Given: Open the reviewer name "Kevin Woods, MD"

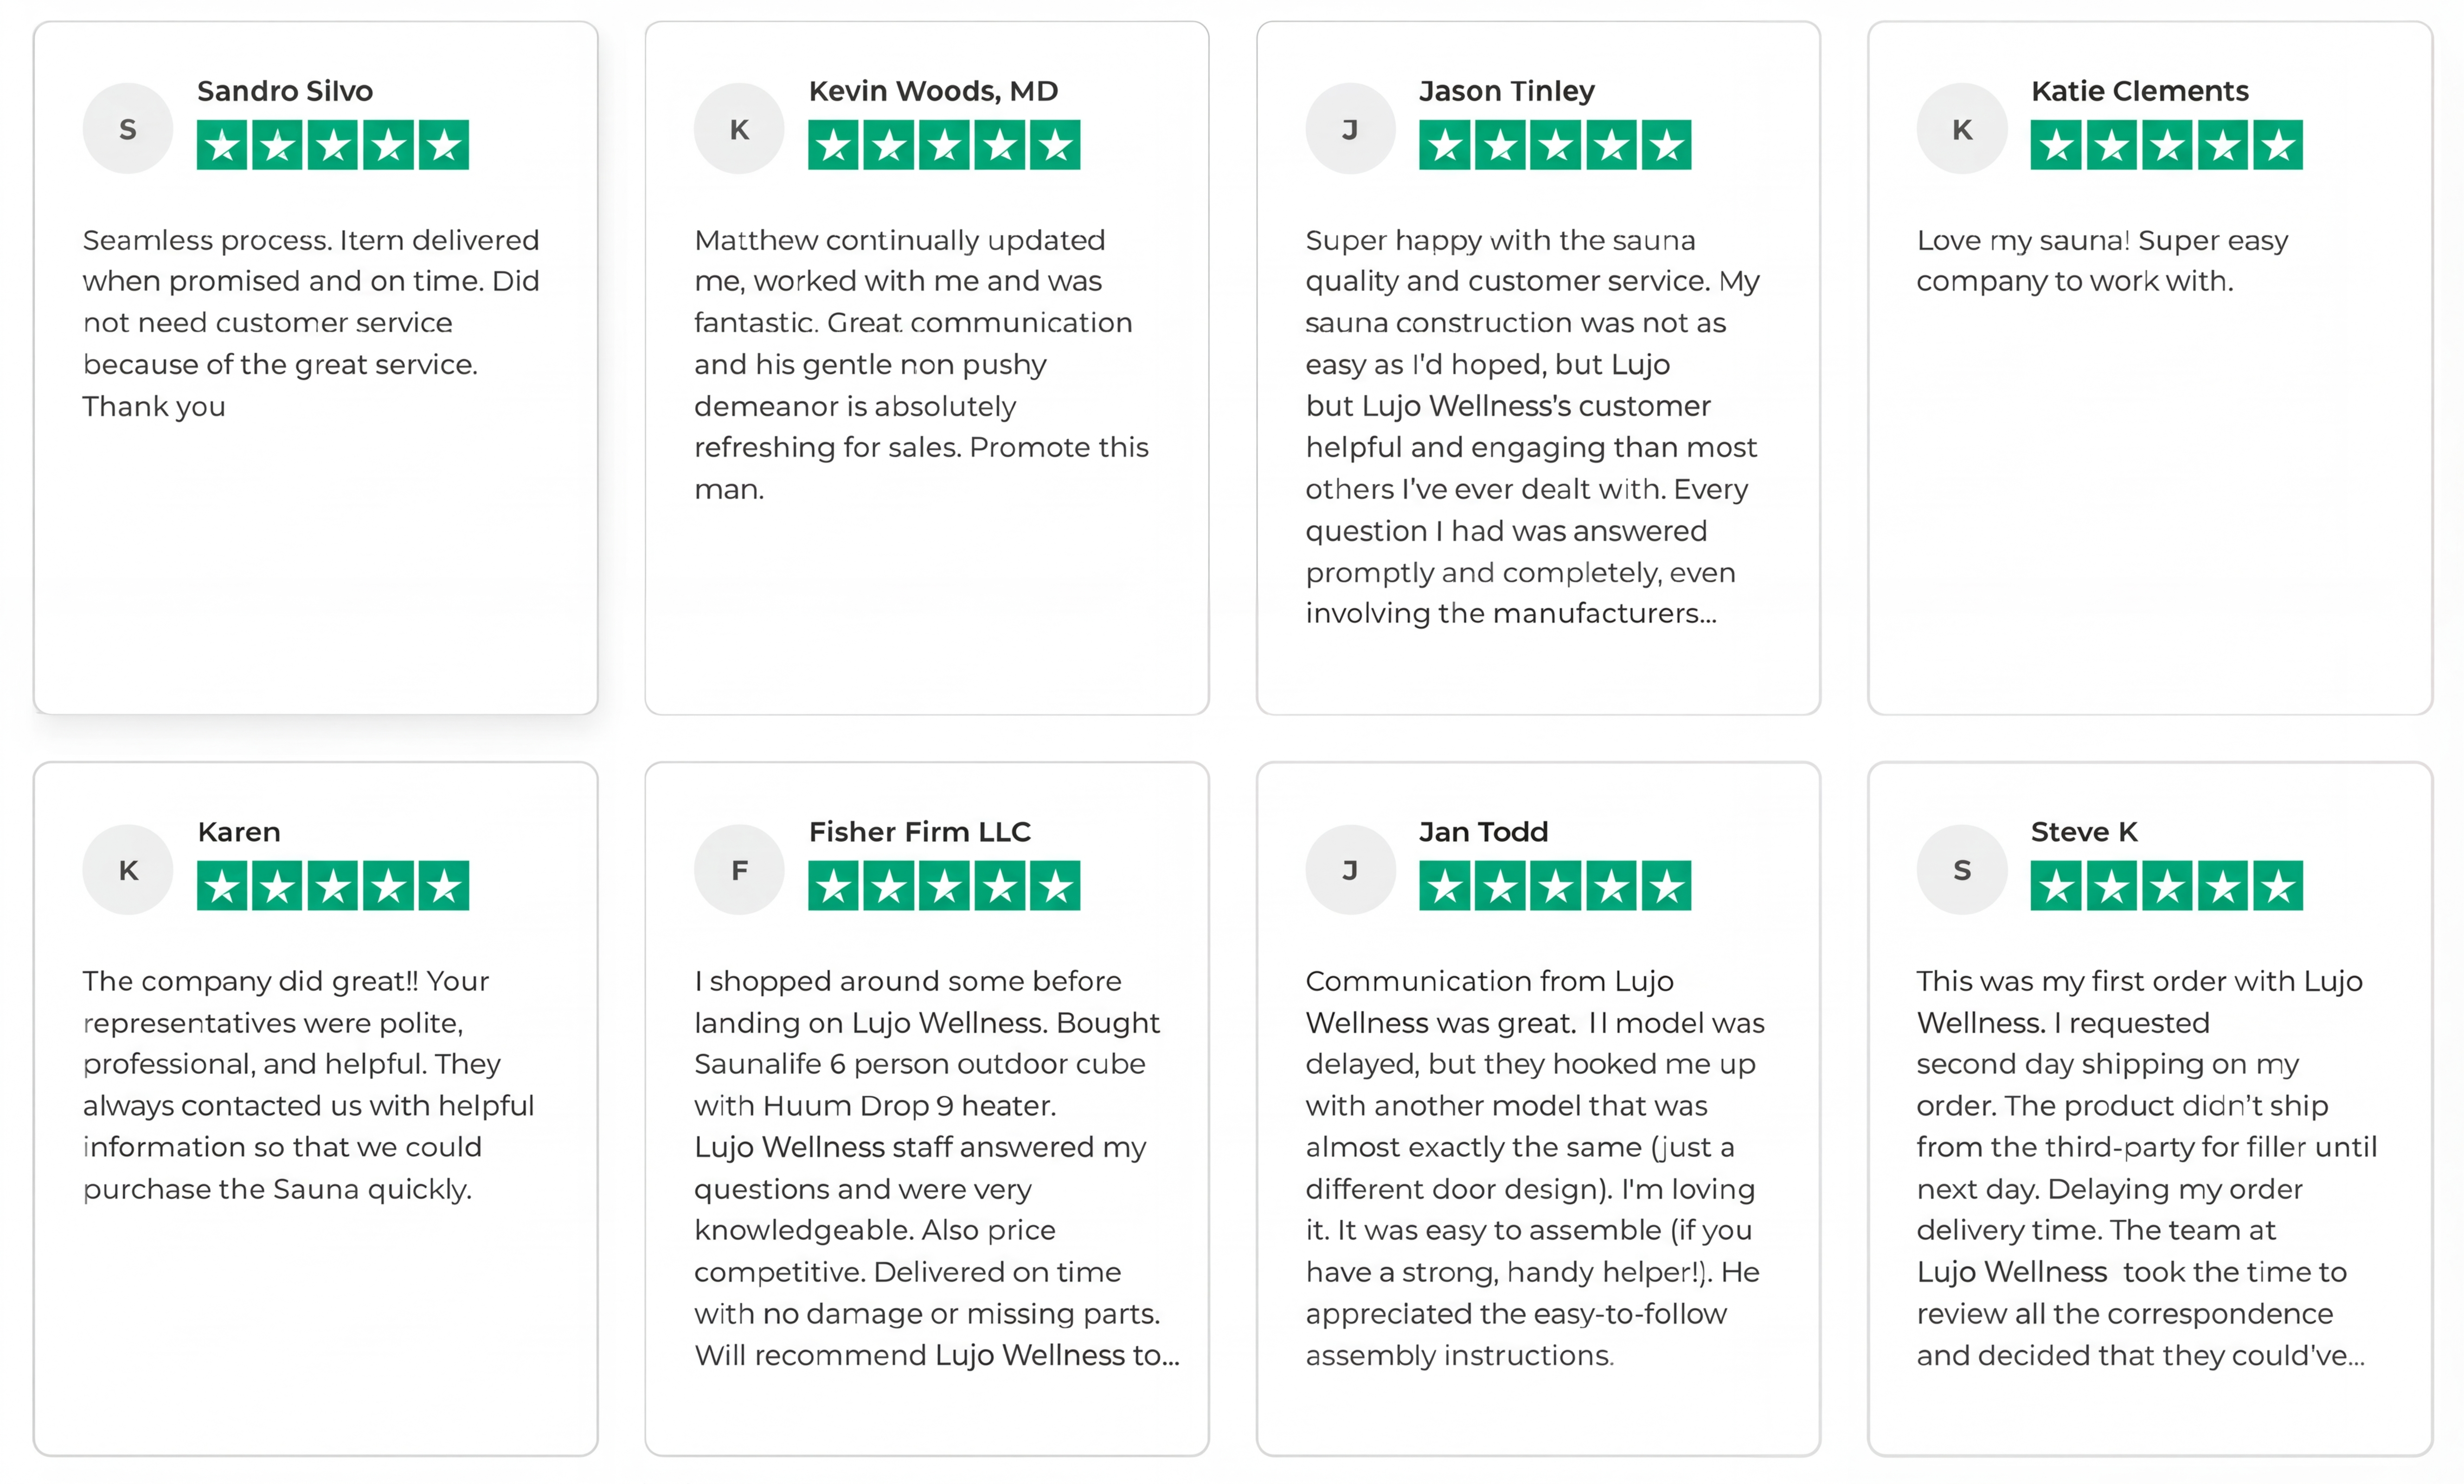Looking at the screenshot, I should (x=933, y=91).
